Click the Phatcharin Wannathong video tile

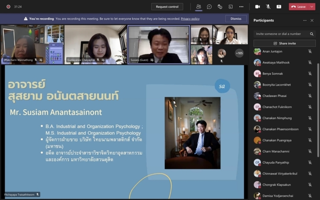click(x=32, y=45)
